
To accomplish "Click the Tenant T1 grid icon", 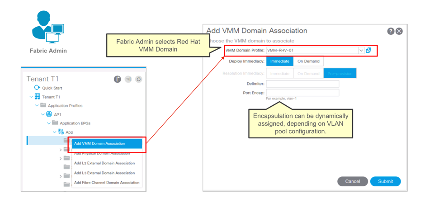I will point(37,97).
